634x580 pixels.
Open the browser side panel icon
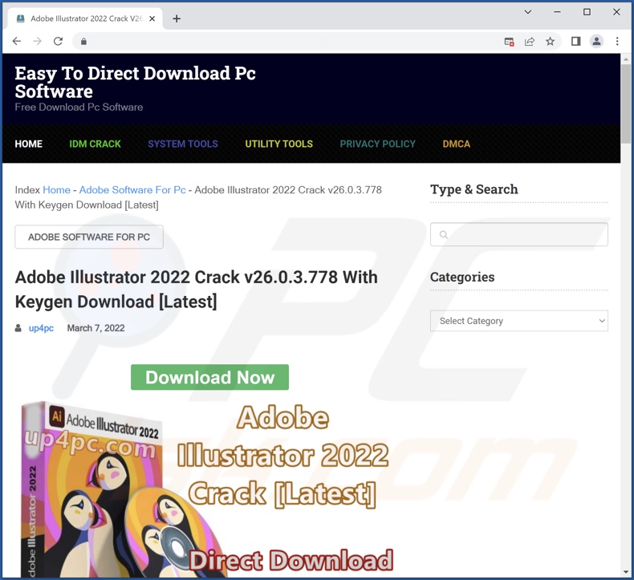[x=575, y=41]
